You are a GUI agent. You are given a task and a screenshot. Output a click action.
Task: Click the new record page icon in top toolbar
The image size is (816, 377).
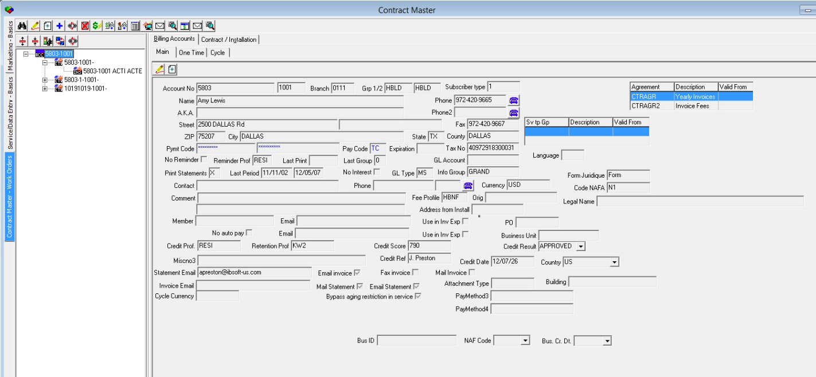pyautogui.click(x=47, y=26)
